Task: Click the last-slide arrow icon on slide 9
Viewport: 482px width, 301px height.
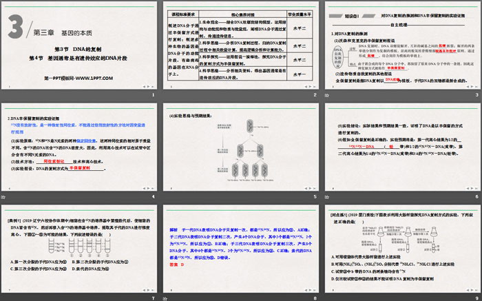Action: pyautogui.click(x=476, y=290)
